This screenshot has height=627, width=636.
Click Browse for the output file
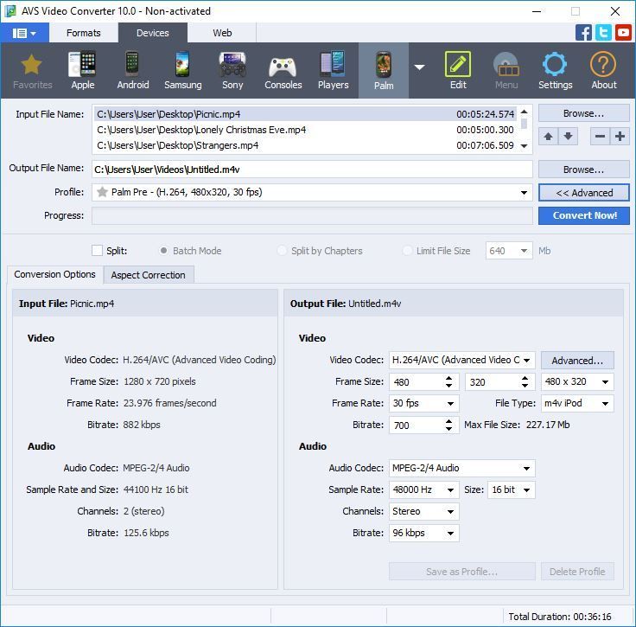point(583,170)
